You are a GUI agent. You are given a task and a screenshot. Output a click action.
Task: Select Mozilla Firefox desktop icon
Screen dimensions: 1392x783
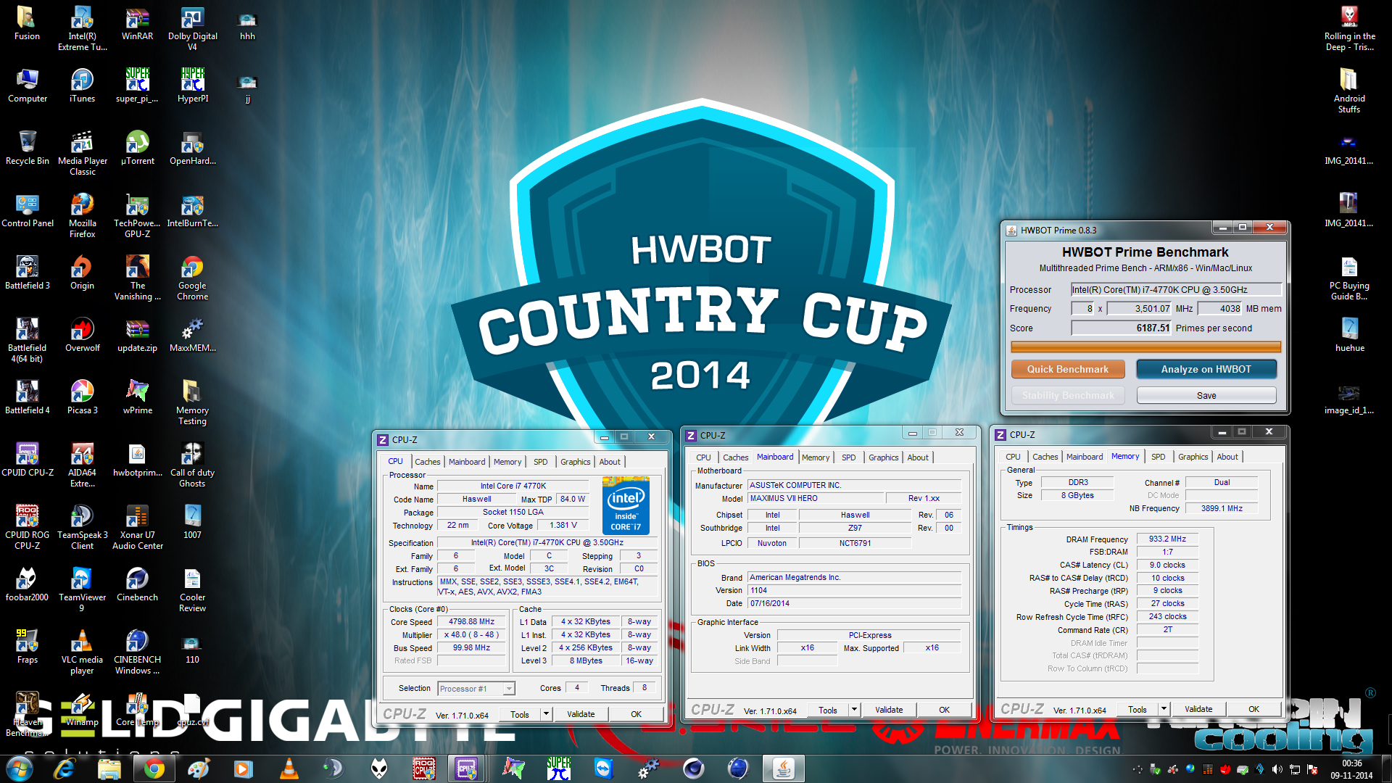82,215
